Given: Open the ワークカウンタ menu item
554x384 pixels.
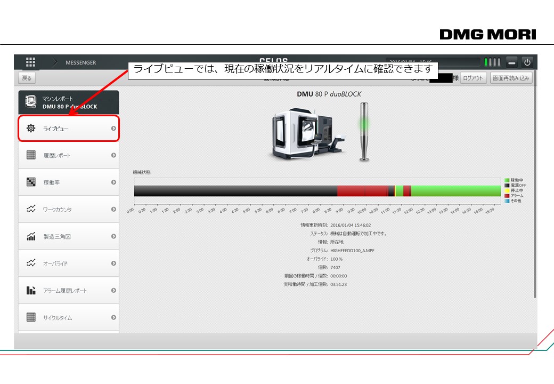Looking at the screenshot, I should click(x=69, y=209).
